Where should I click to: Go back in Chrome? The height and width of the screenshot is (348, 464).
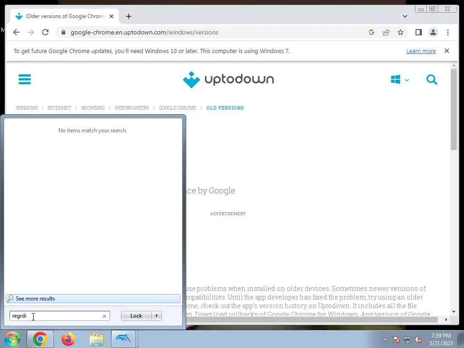click(16, 32)
